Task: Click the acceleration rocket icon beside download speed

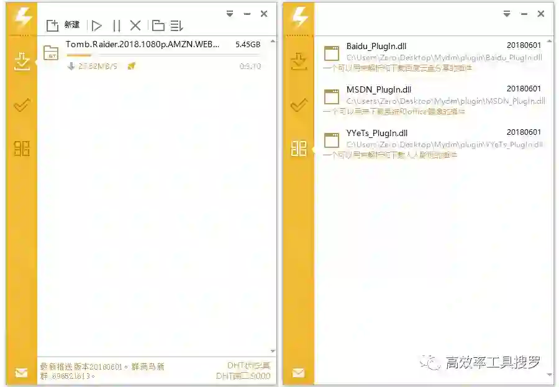Action: pyautogui.click(x=132, y=66)
